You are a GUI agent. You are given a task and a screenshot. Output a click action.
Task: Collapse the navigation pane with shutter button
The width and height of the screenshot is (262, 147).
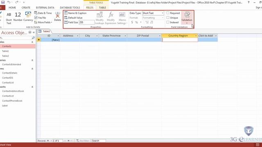(x=34, y=33)
